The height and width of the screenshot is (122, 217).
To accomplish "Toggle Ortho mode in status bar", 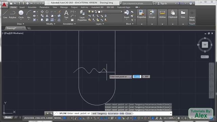I will [x=84, y=118].
